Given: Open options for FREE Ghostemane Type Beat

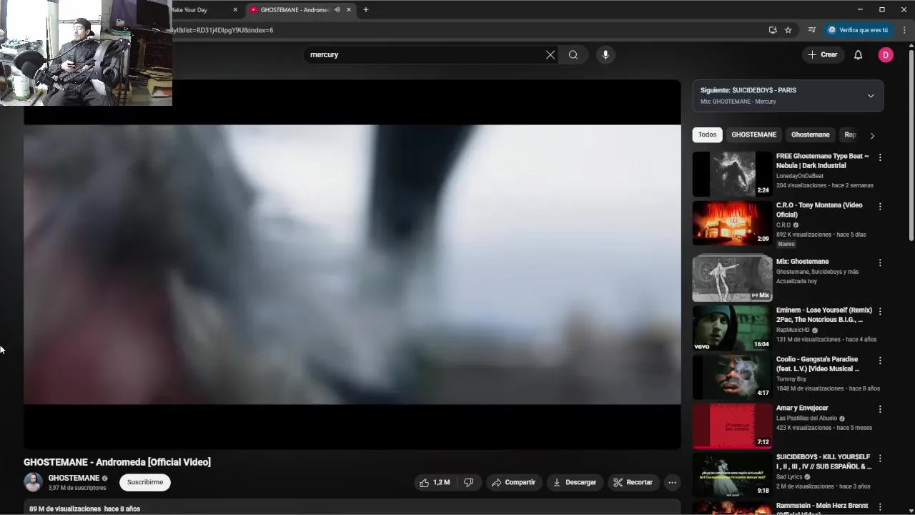Looking at the screenshot, I should click(880, 157).
